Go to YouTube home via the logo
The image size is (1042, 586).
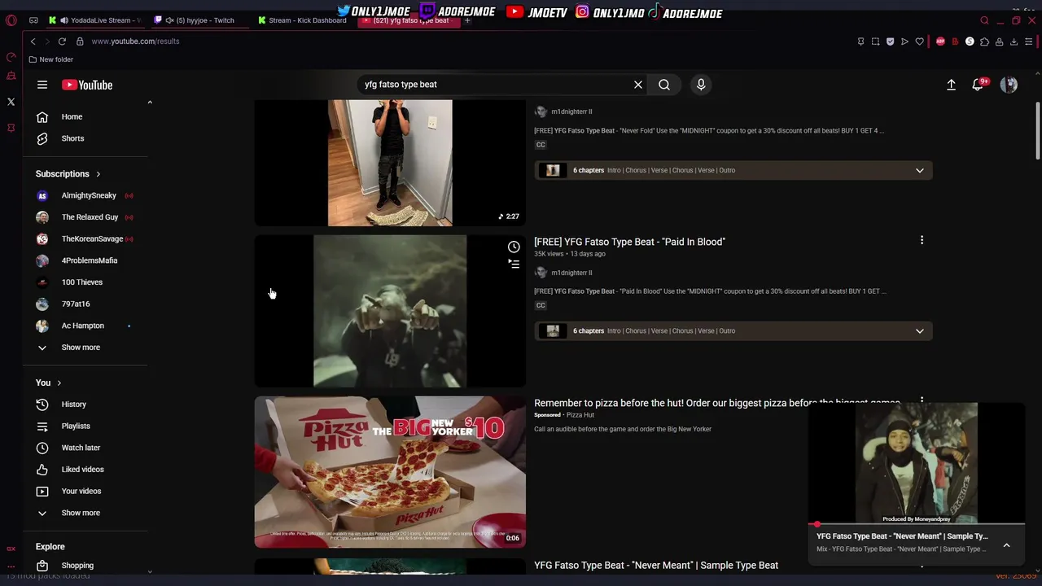pyautogui.click(x=87, y=85)
